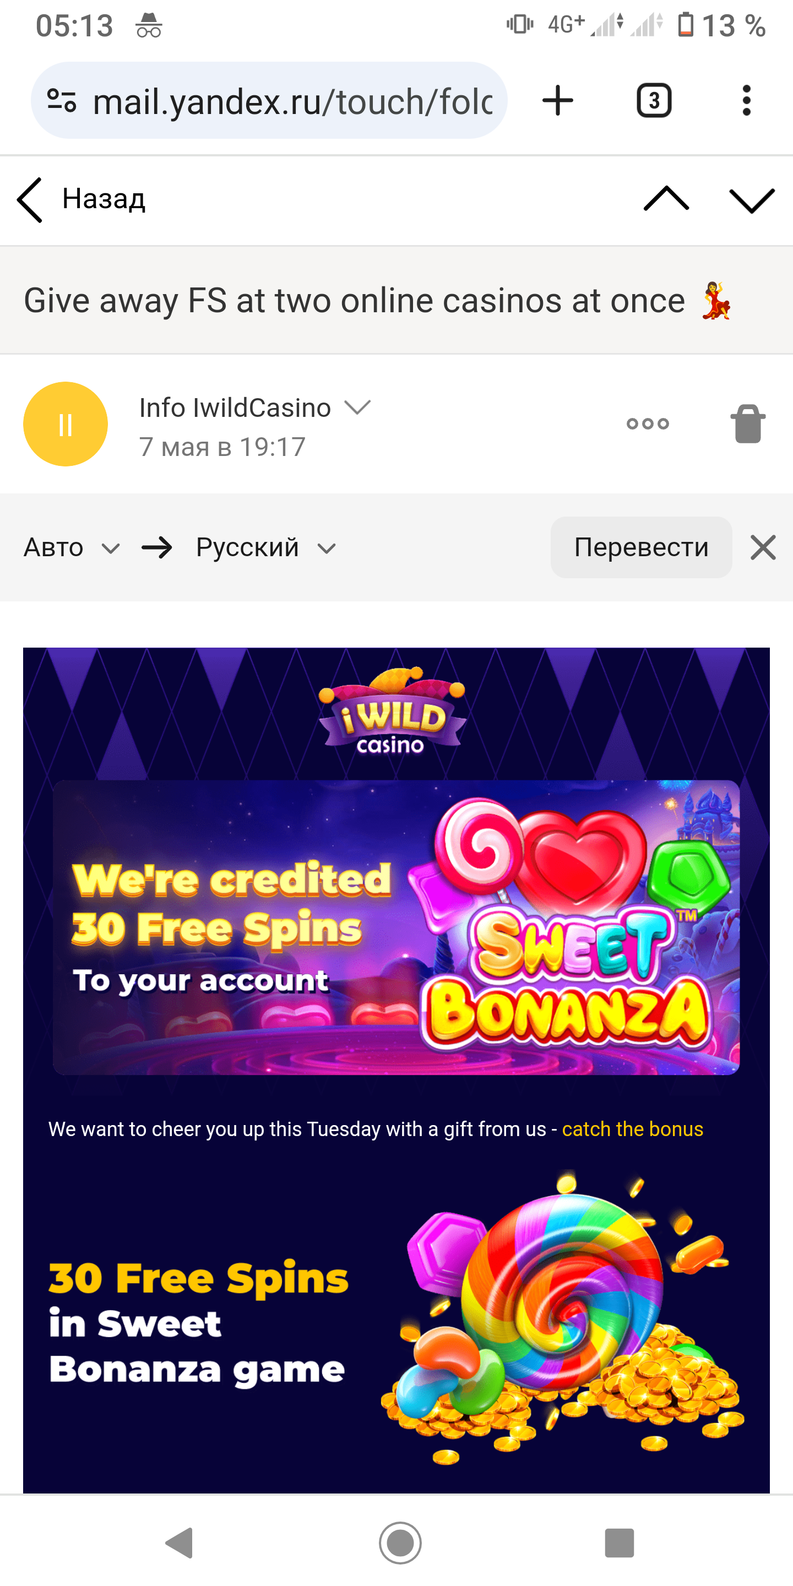Dismiss the translation bar
This screenshot has height=1586, width=793.
tap(763, 547)
